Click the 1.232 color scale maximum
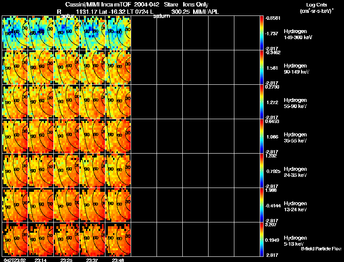 271,156
